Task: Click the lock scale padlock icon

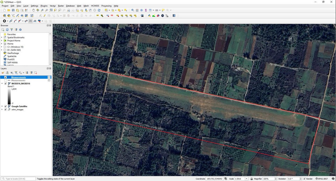Action: pyautogui.click(x=252, y=179)
